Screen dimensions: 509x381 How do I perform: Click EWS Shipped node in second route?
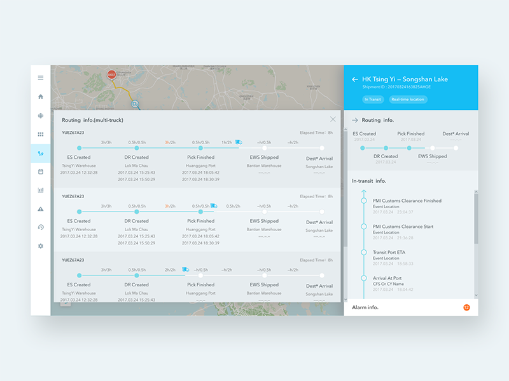265,212
